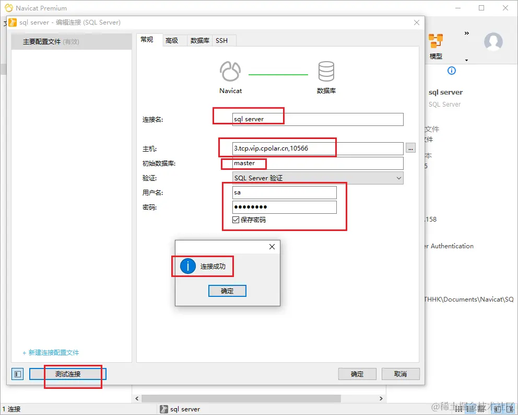
Task: Click 'SQL Server' subtitle in info pane
Action: (444, 104)
